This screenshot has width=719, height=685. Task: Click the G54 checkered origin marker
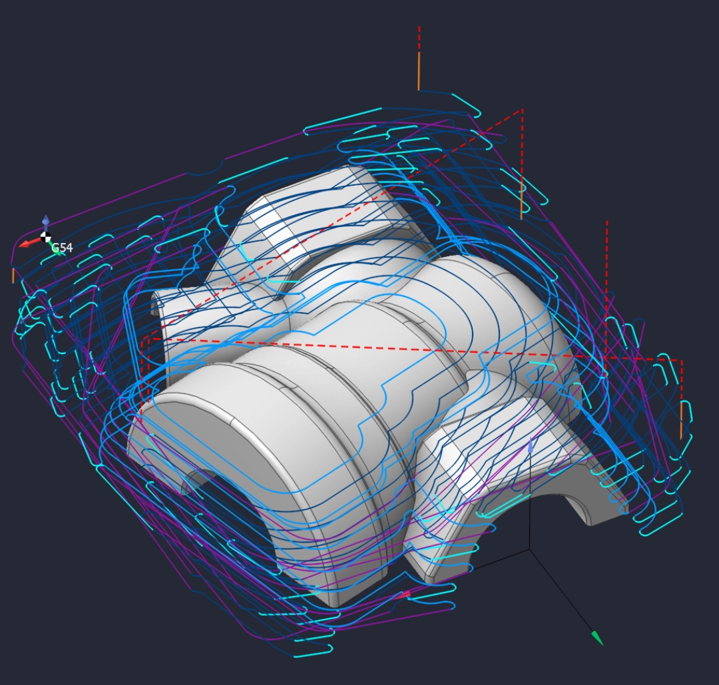(x=45, y=236)
